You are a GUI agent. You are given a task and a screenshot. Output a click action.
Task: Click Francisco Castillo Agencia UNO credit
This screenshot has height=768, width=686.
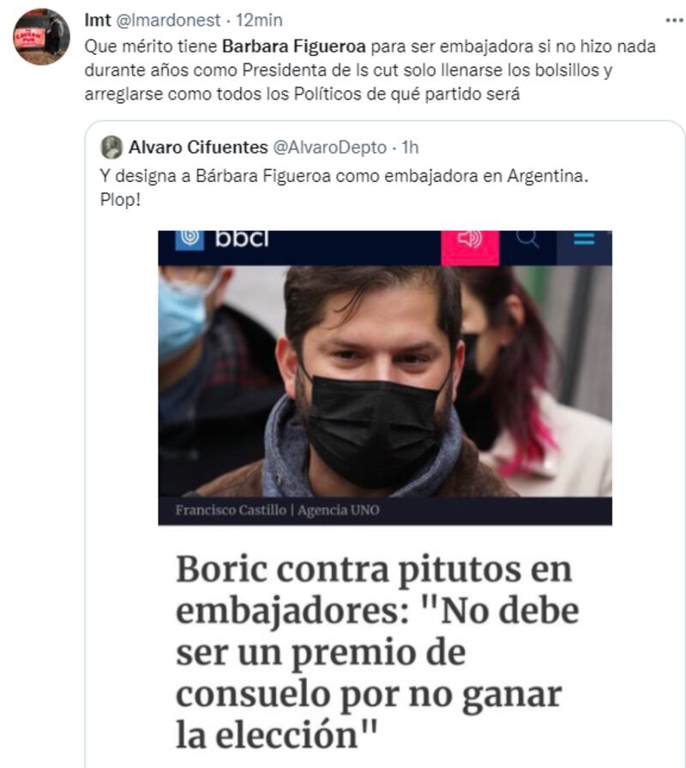coord(278,511)
